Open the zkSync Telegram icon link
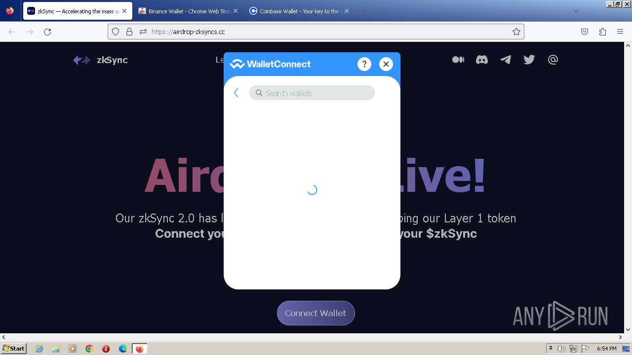 coord(506,60)
